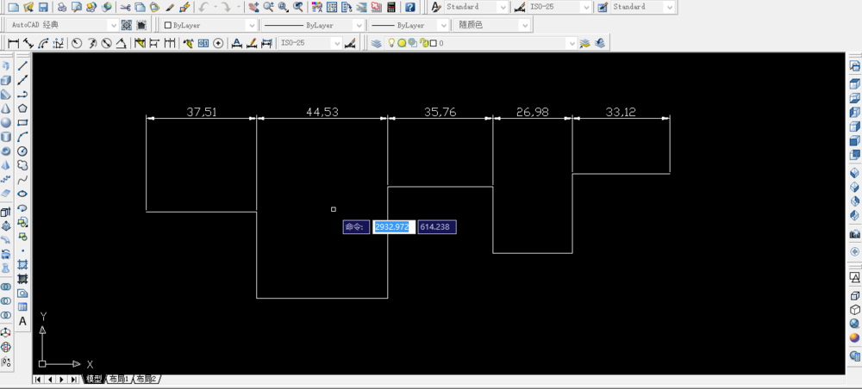Click the X coordinate input 2932.972
This screenshot has width=862, height=389.
point(394,226)
